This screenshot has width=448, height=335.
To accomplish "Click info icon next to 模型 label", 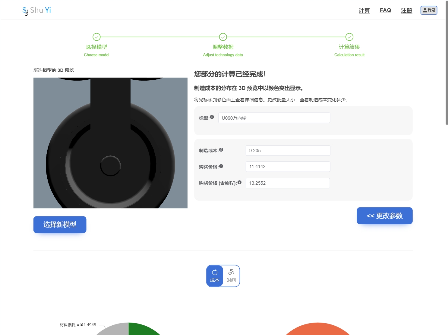I will [212, 117].
